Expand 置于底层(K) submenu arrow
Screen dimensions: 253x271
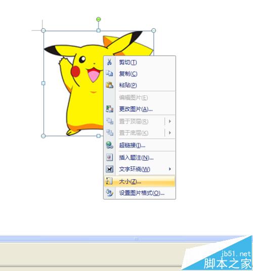(x=170, y=133)
